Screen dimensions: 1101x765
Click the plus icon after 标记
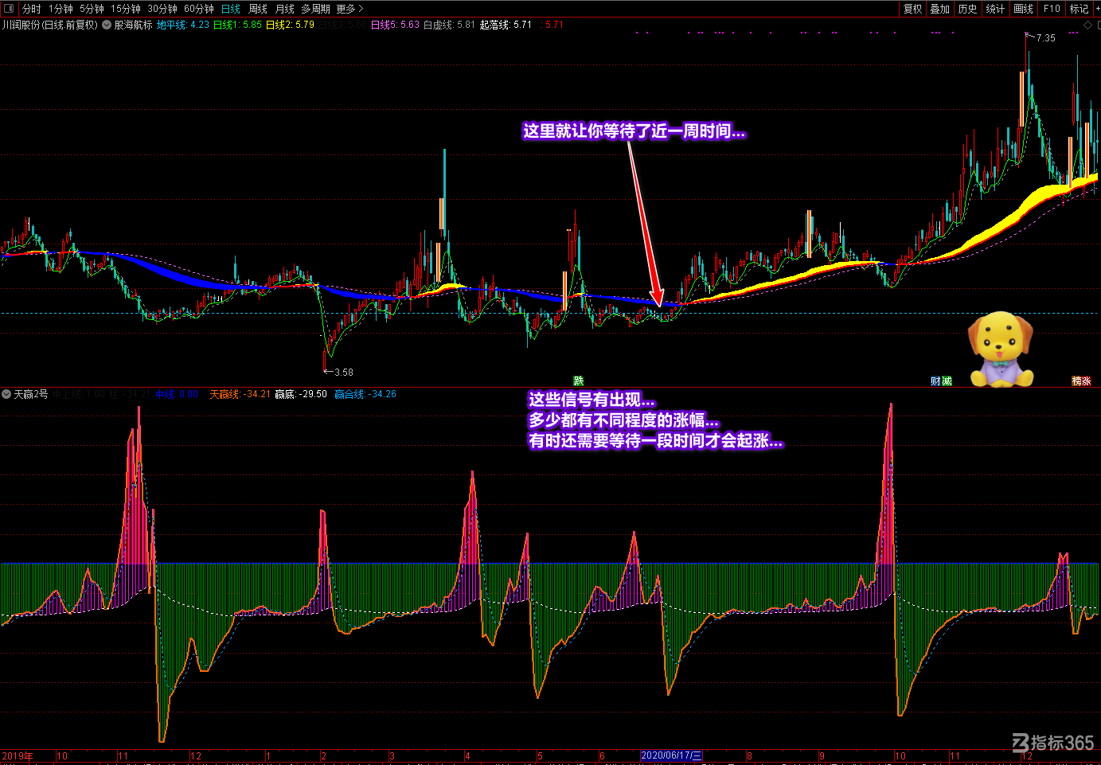(x=1096, y=9)
